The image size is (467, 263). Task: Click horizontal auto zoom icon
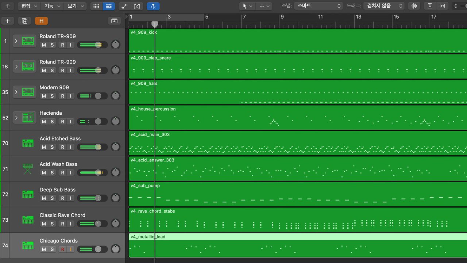click(x=442, y=6)
